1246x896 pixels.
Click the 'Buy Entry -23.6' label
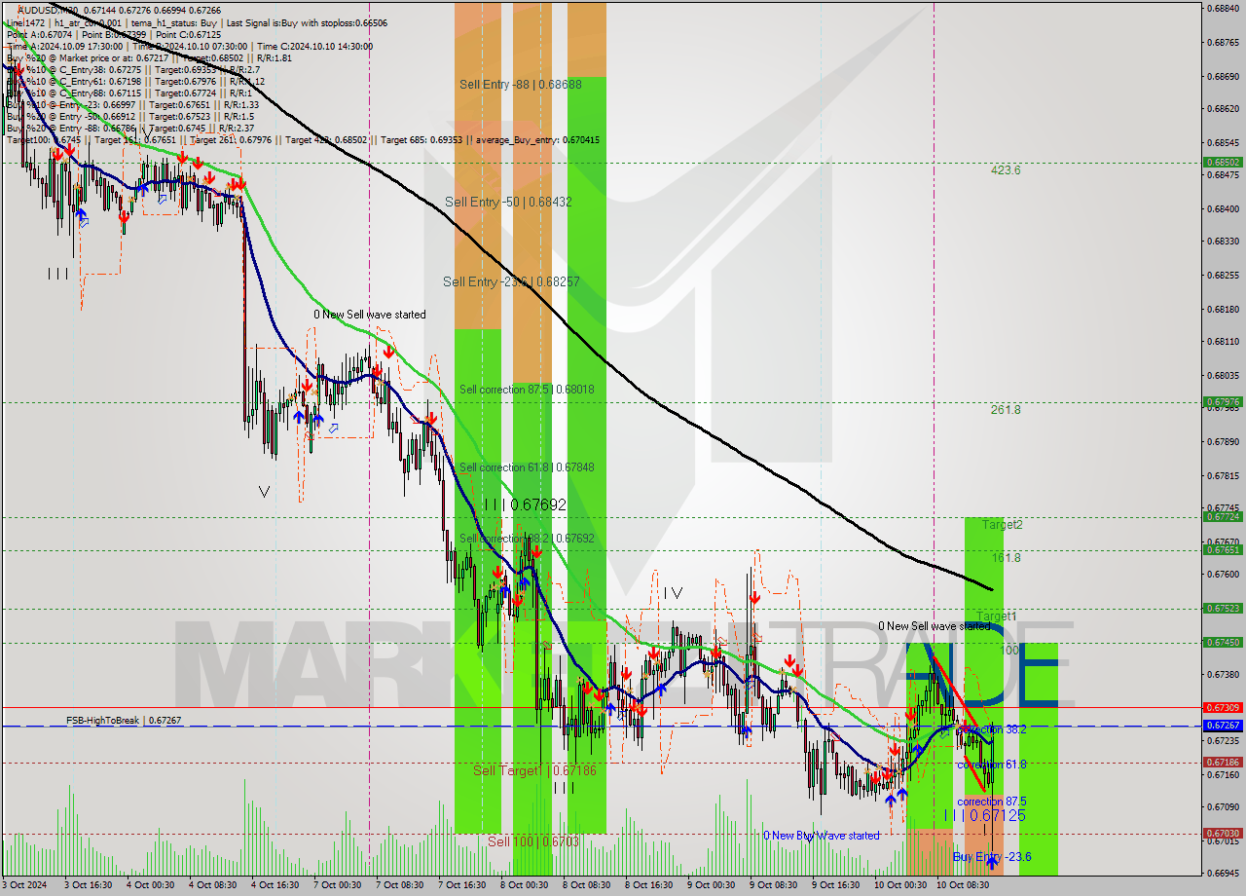coord(992,857)
